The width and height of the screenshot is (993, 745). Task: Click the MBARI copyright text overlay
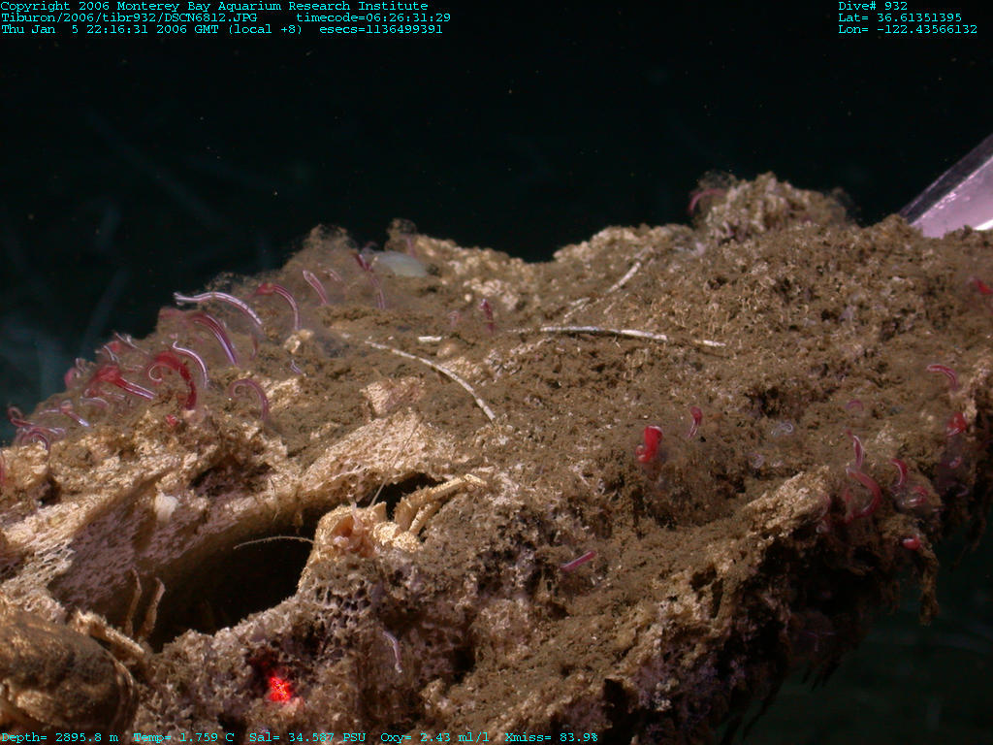pyautogui.click(x=213, y=6)
